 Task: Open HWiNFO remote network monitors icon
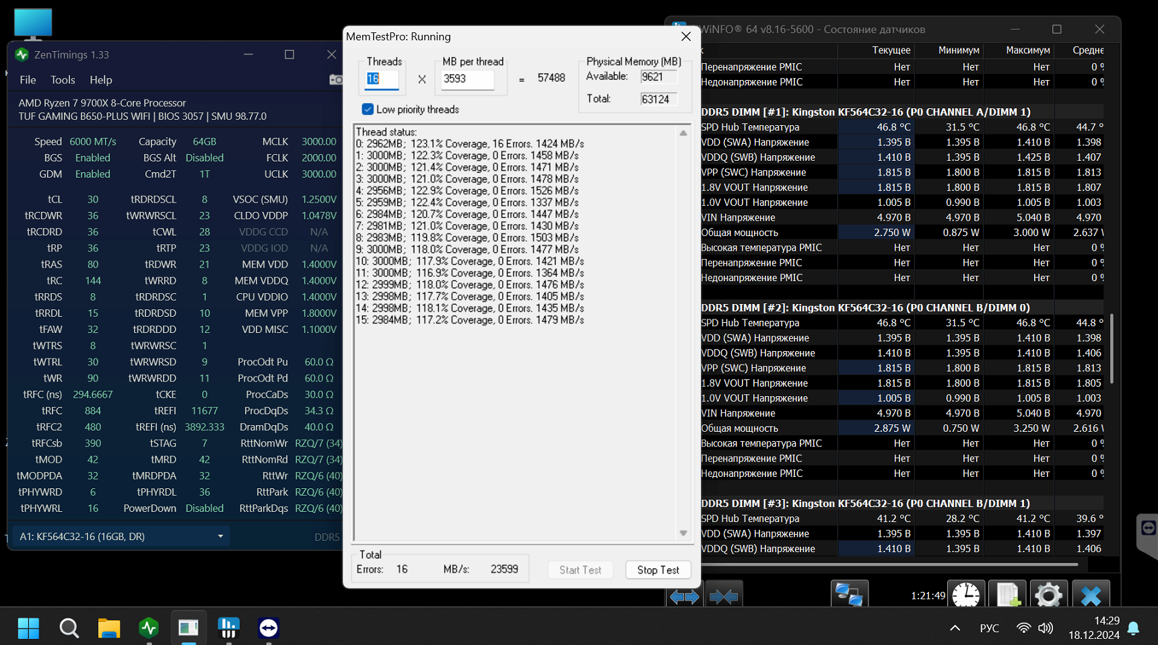click(x=849, y=595)
